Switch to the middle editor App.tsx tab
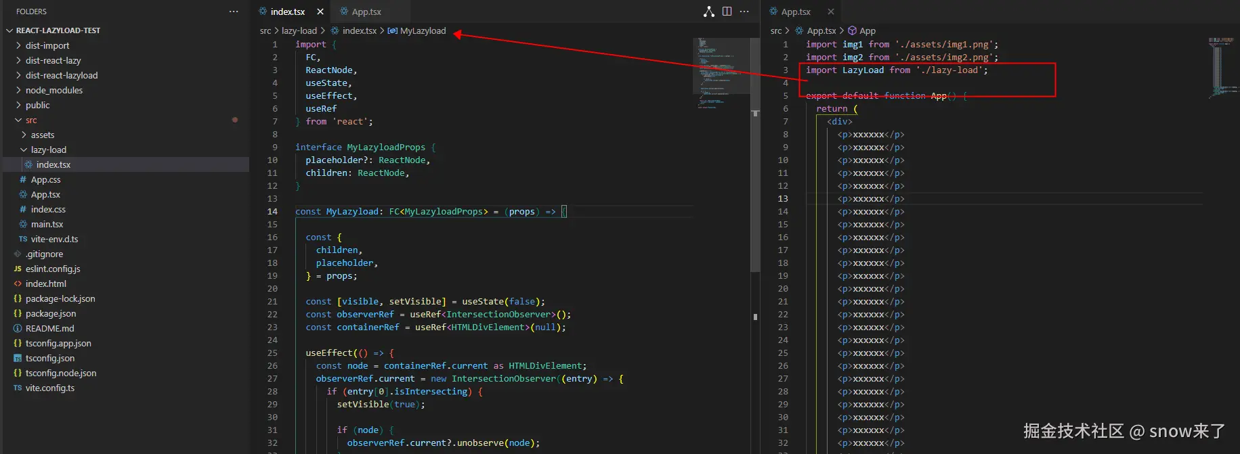Image resolution: width=1240 pixels, height=454 pixels. [x=366, y=12]
